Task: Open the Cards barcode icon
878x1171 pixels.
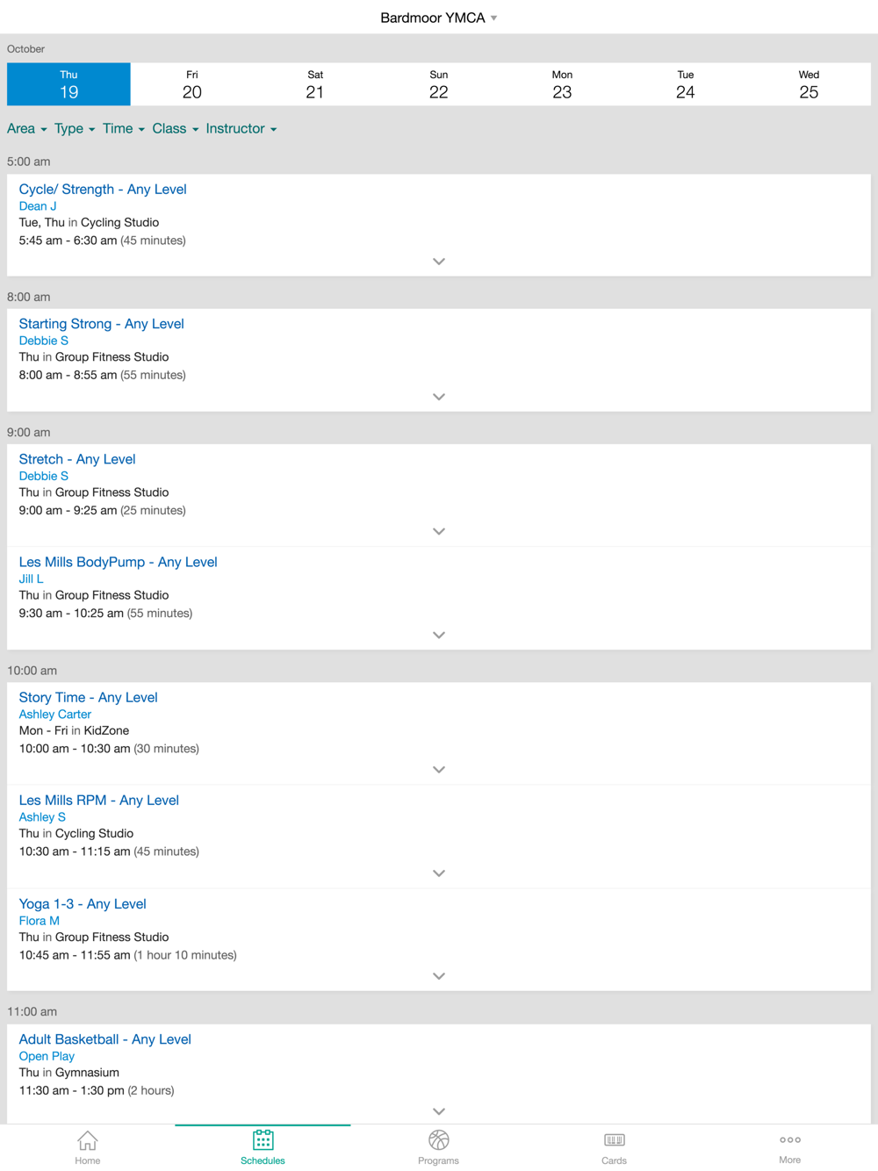Action: [x=614, y=1140]
